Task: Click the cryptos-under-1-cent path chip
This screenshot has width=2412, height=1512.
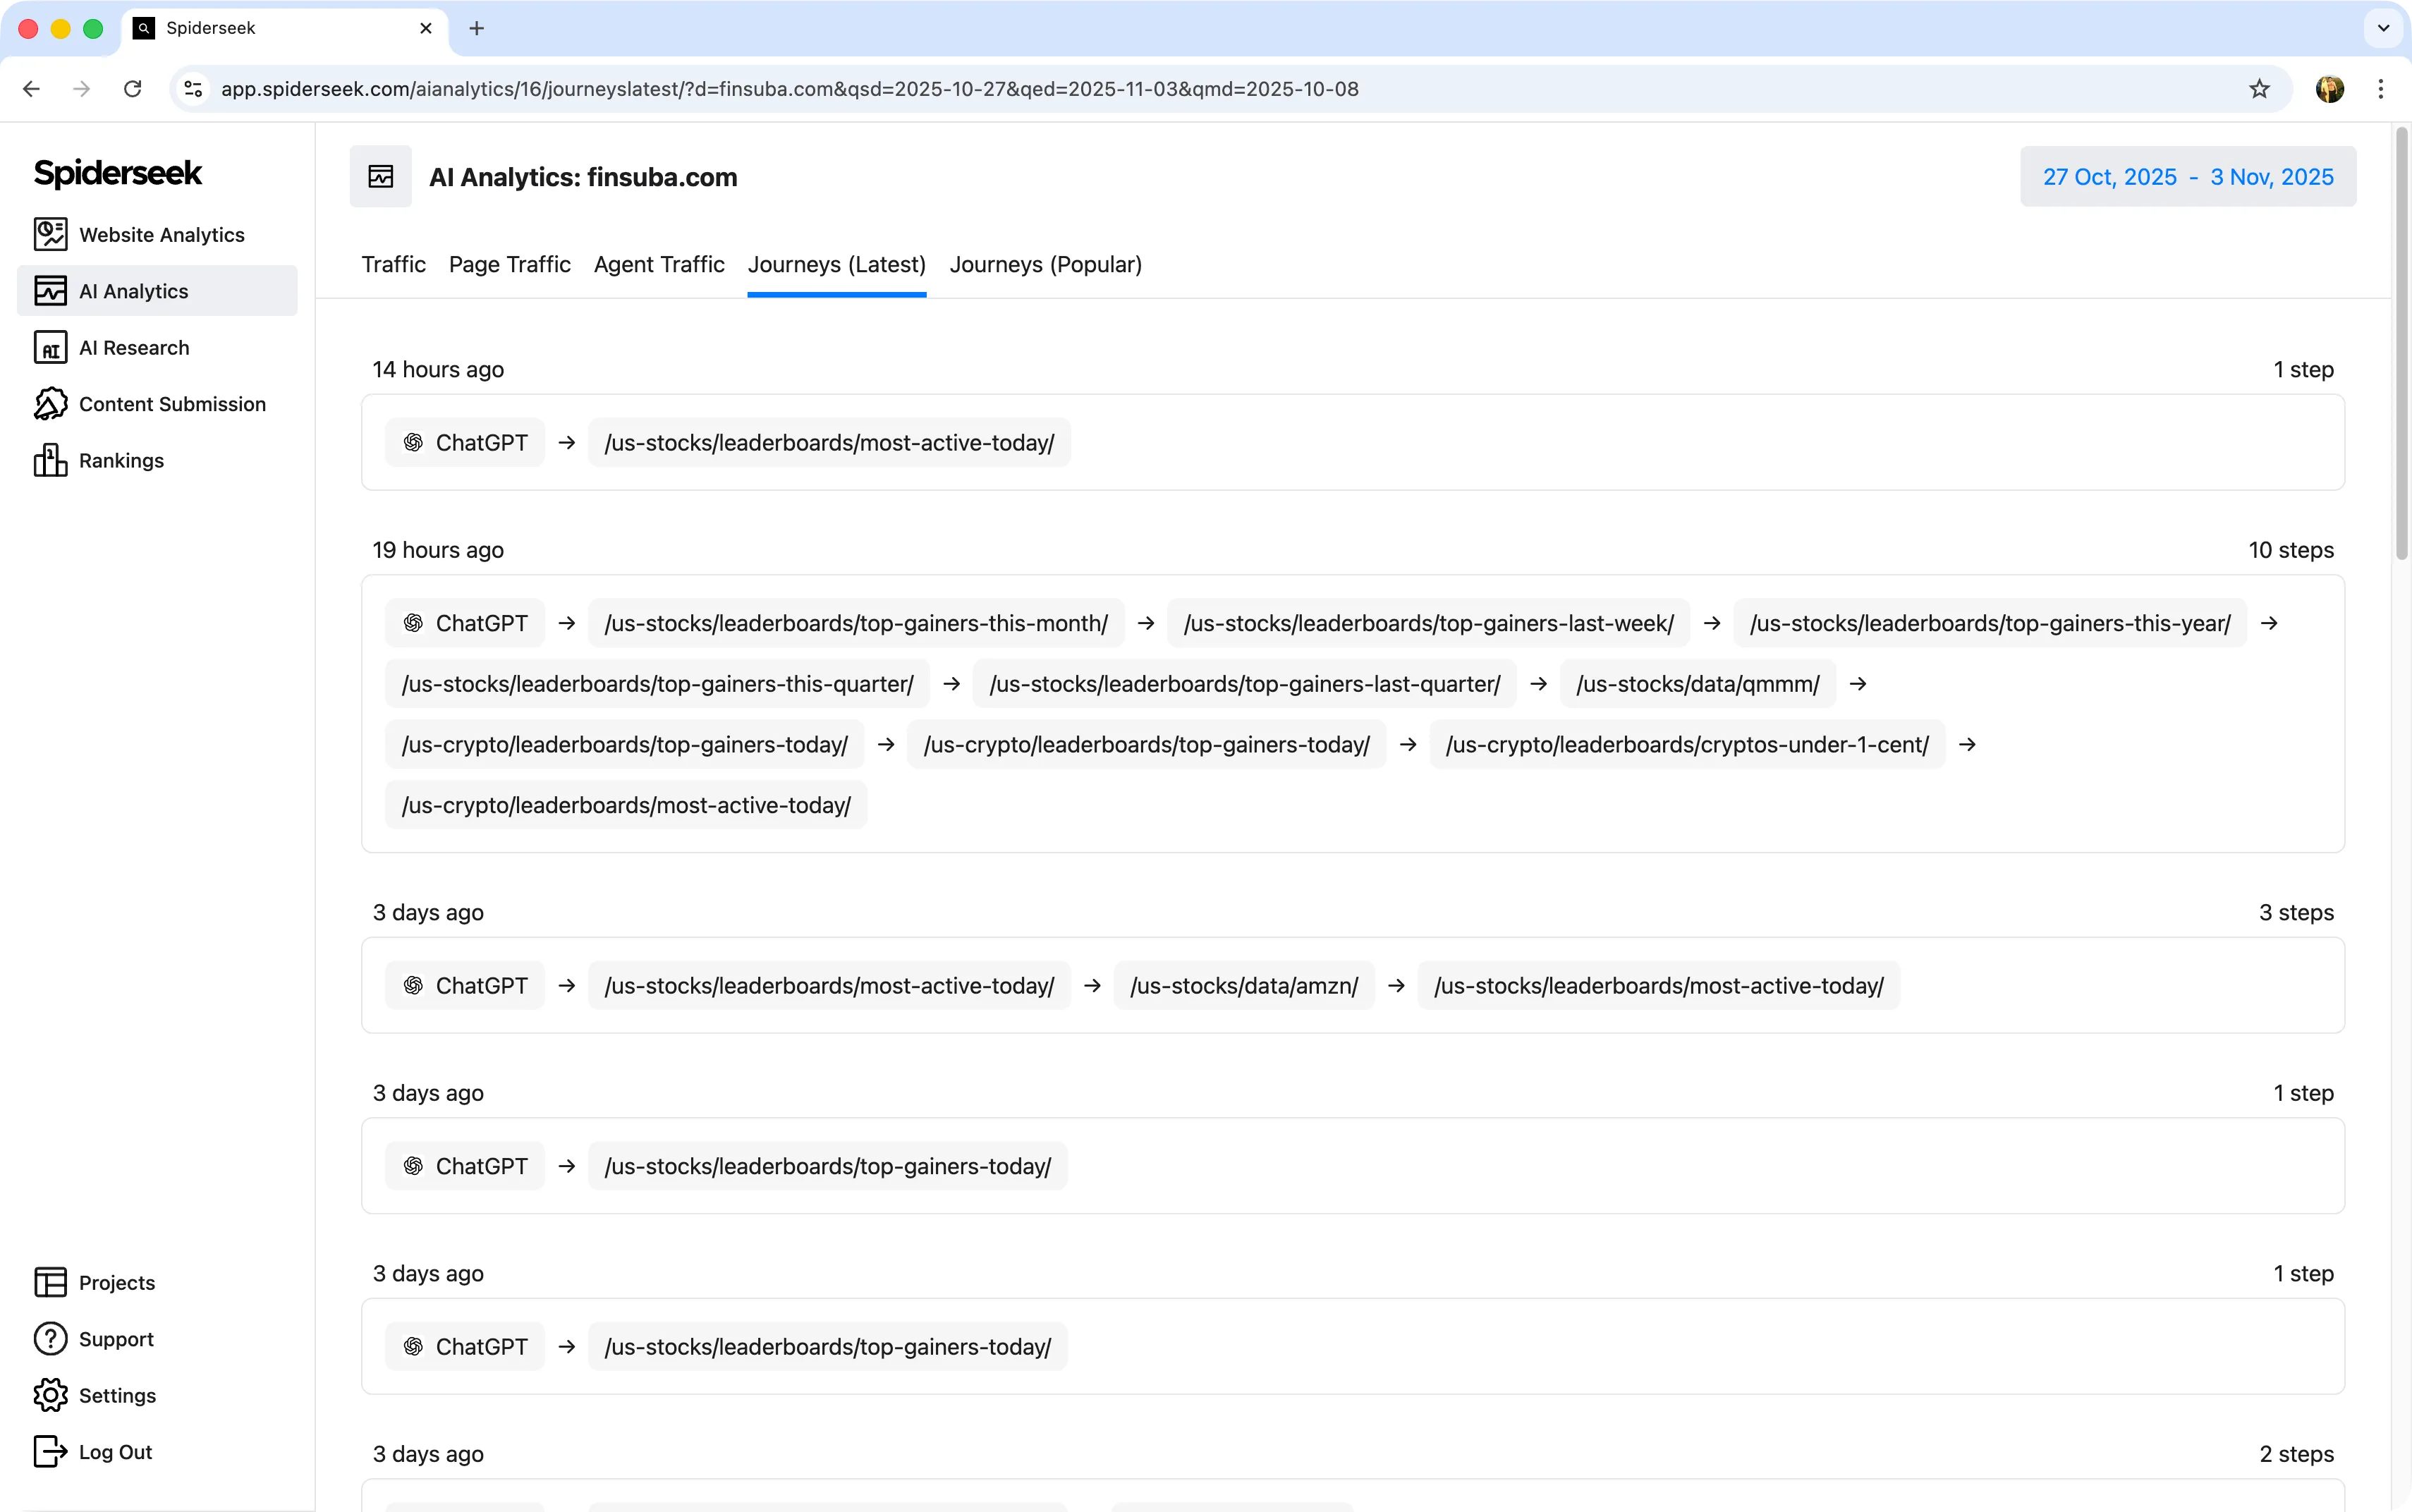Action: [1686, 745]
